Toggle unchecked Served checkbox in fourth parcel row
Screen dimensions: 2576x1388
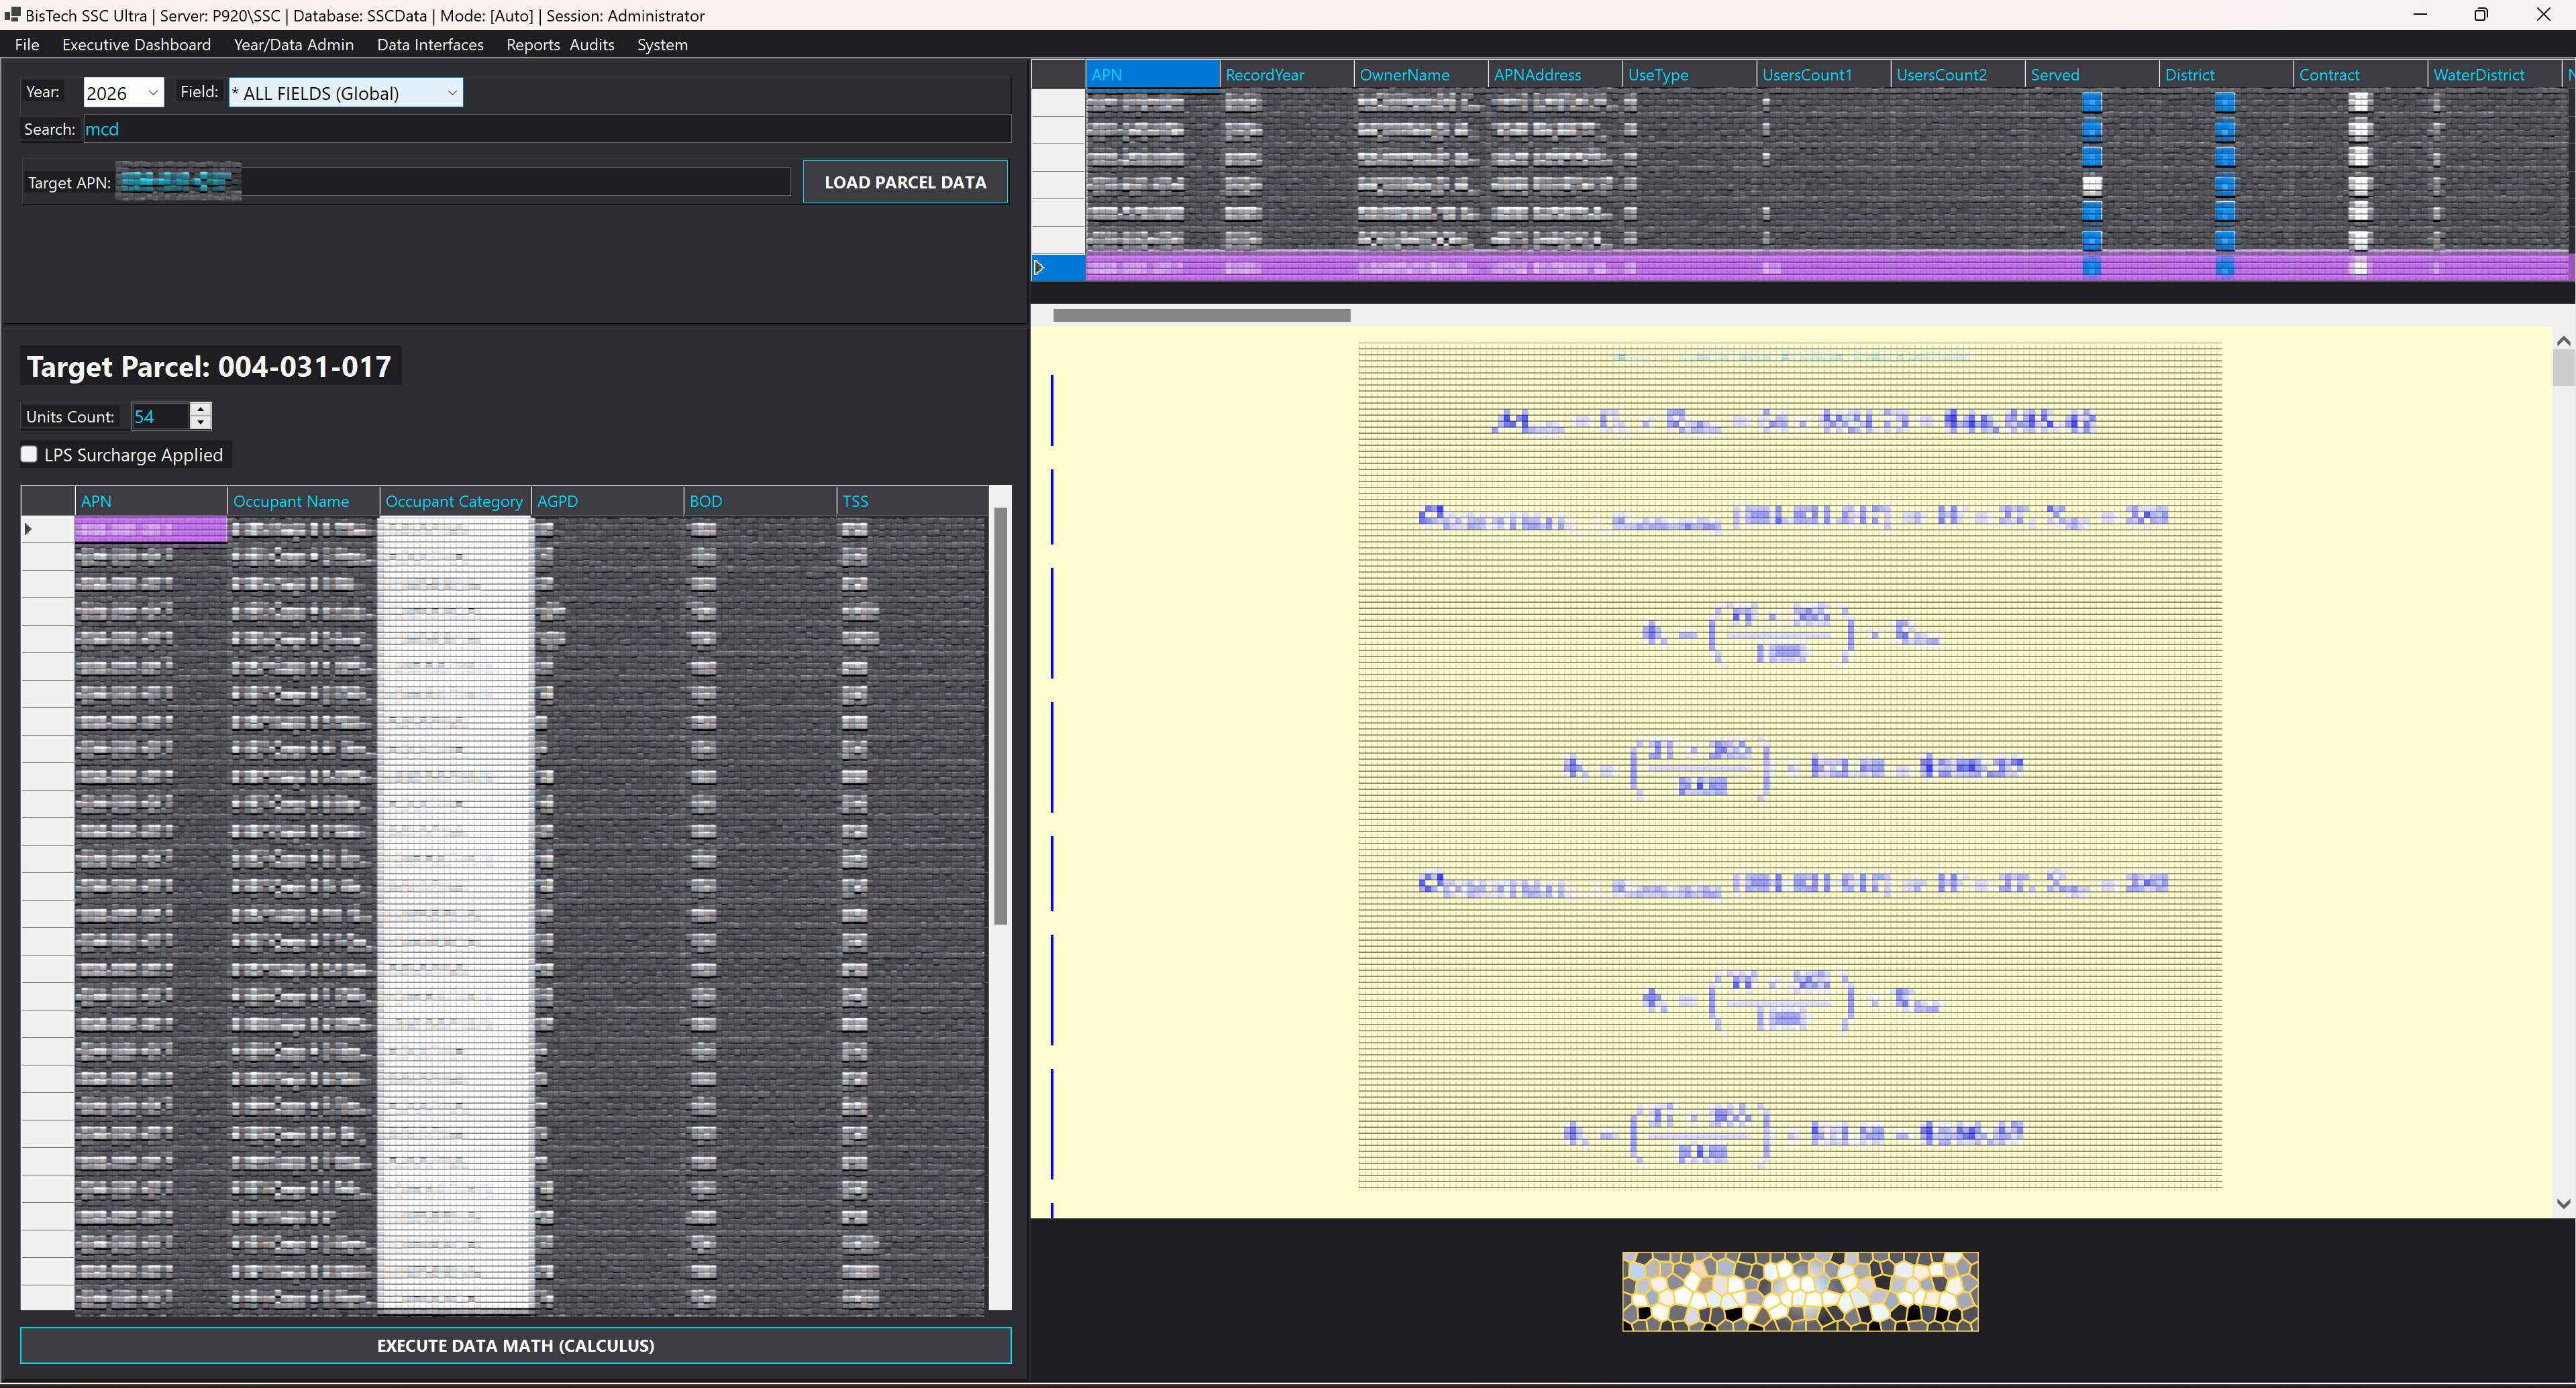pyautogui.click(x=2092, y=185)
